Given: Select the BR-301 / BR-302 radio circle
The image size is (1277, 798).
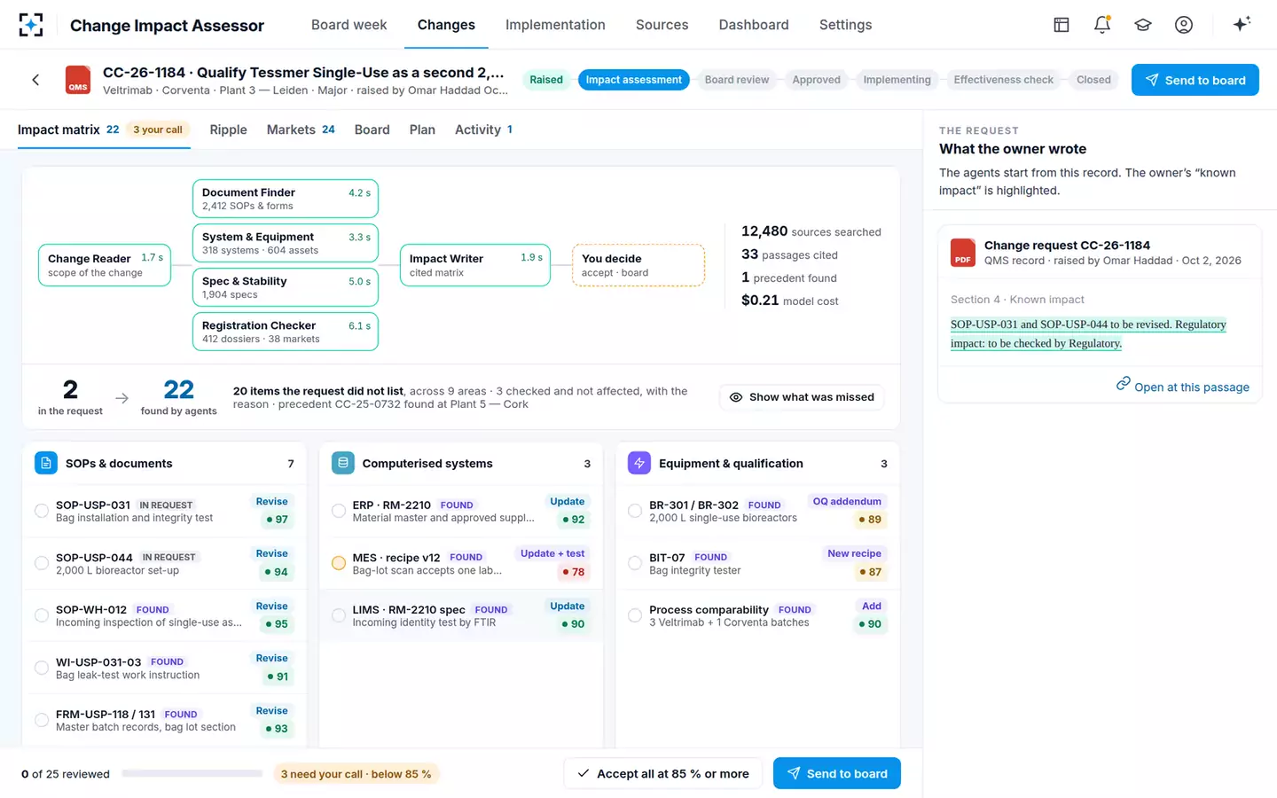Looking at the screenshot, I should pos(635,511).
